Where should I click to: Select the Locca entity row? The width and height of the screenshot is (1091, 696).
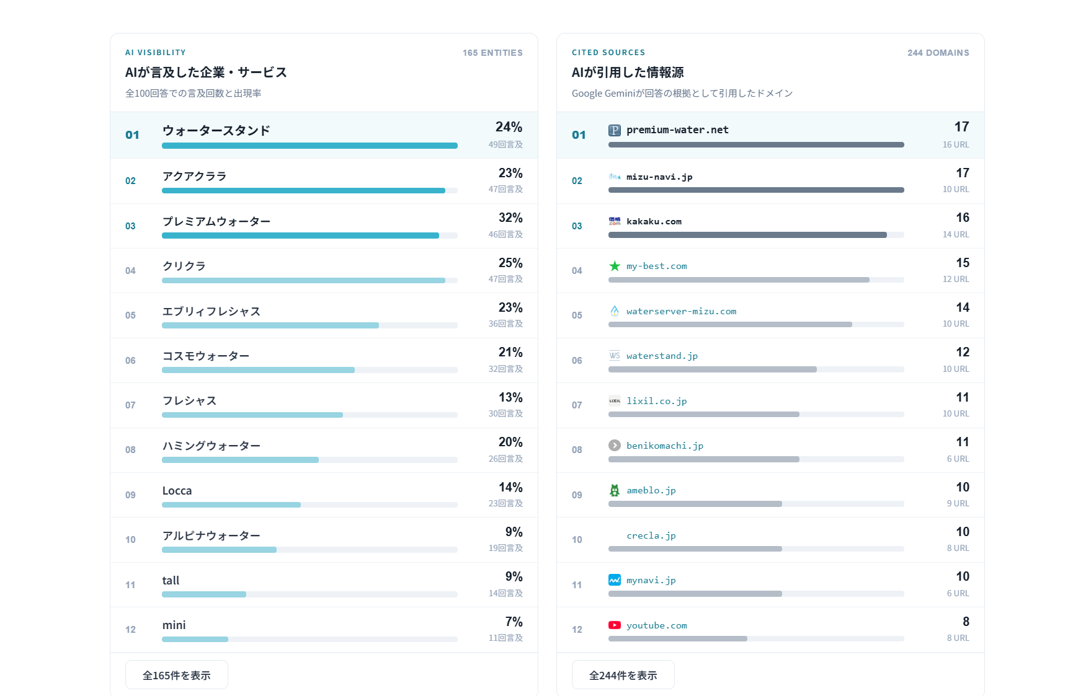(x=324, y=495)
